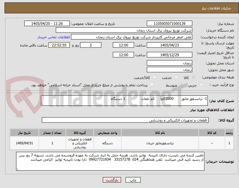This screenshot has height=188, width=239.
Task: Click the buyer notes text area
Action: click(110, 161)
